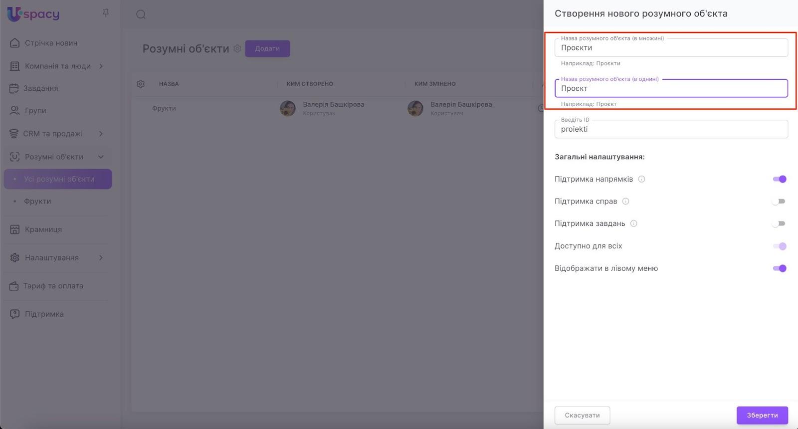
Task: Click the CRM and sales stack icon
Action: click(x=14, y=134)
